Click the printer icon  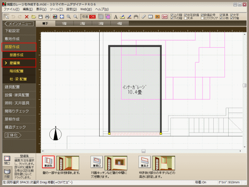47,17
